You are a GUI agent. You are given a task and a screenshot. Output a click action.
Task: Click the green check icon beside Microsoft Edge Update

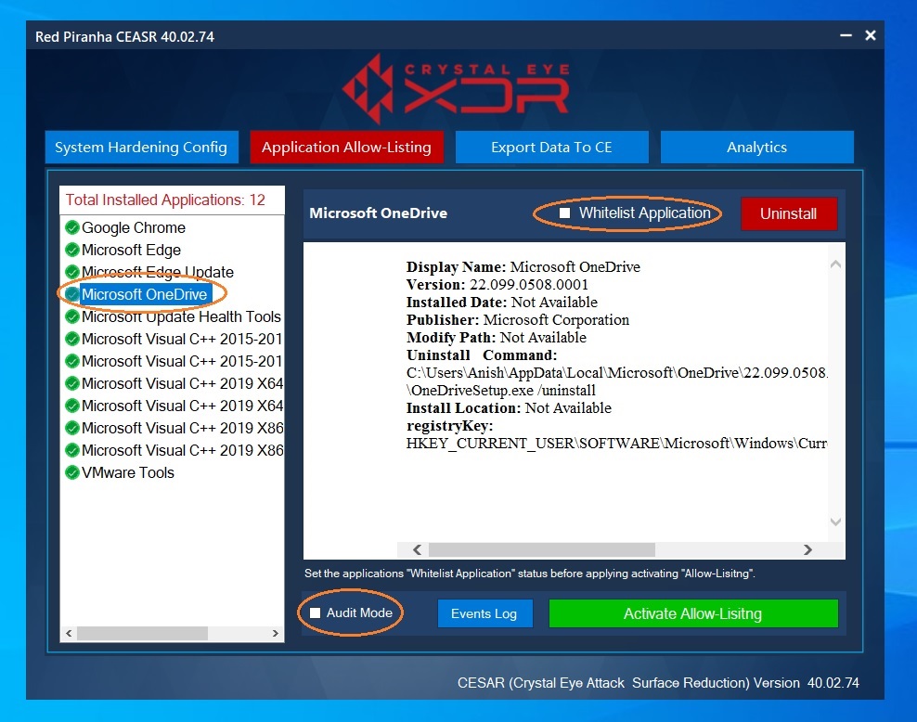point(72,272)
